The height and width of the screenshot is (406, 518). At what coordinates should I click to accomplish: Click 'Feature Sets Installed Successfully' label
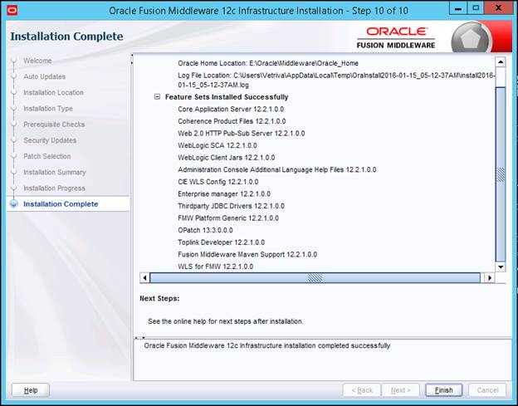pos(227,97)
